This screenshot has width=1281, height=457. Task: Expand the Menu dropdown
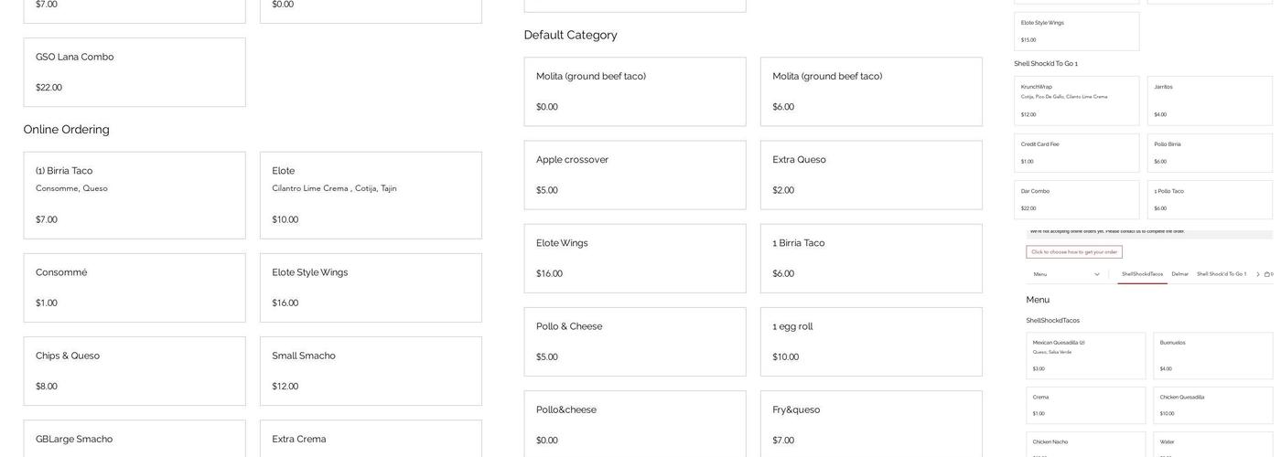click(1067, 274)
